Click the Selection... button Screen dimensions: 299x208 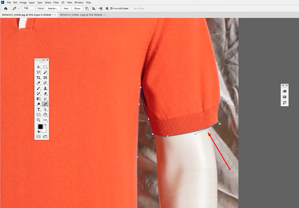tap(52, 8)
